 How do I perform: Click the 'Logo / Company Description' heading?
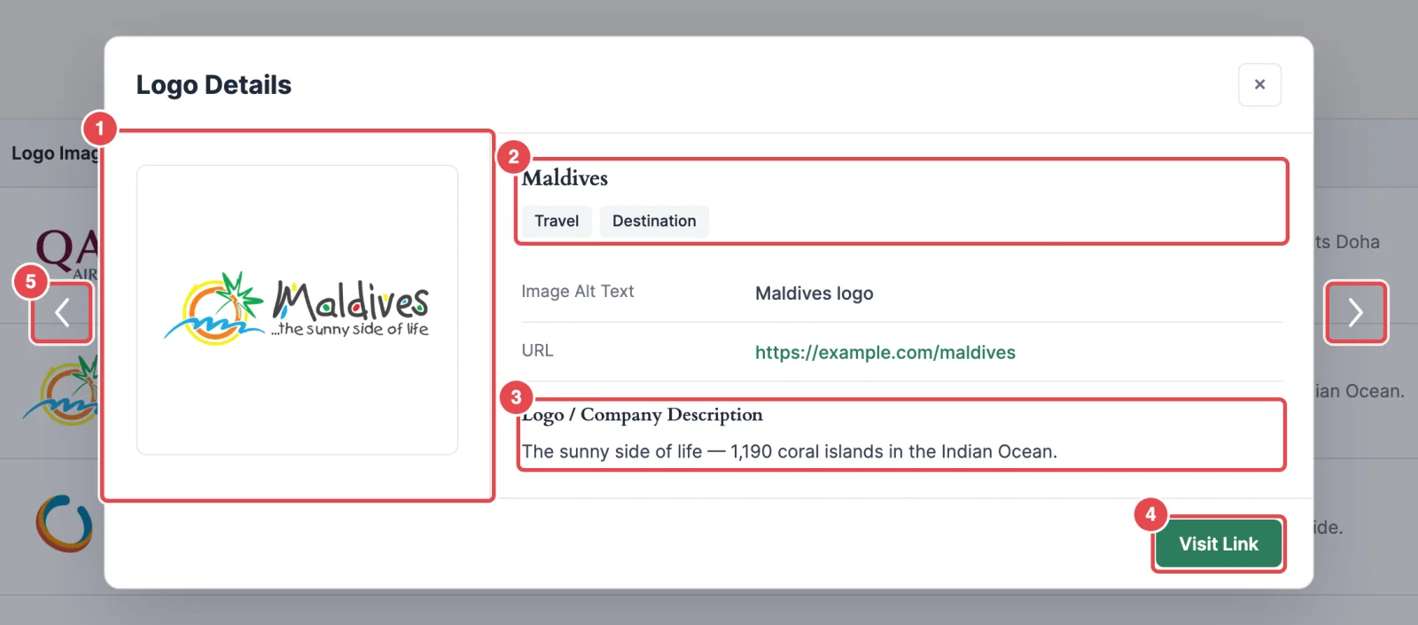642,415
